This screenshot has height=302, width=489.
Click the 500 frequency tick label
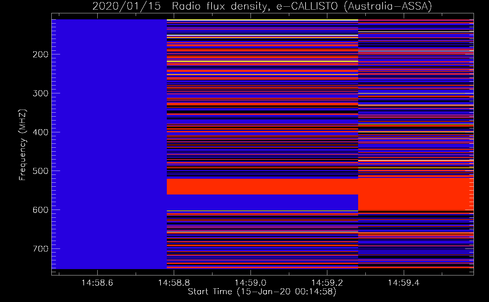40,171
